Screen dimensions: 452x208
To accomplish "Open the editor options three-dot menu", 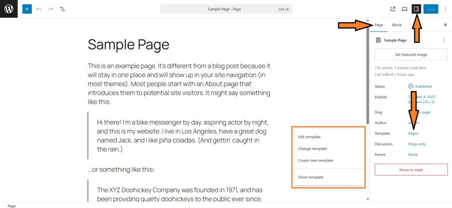I will pyautogui.click(x=445, y=9).
